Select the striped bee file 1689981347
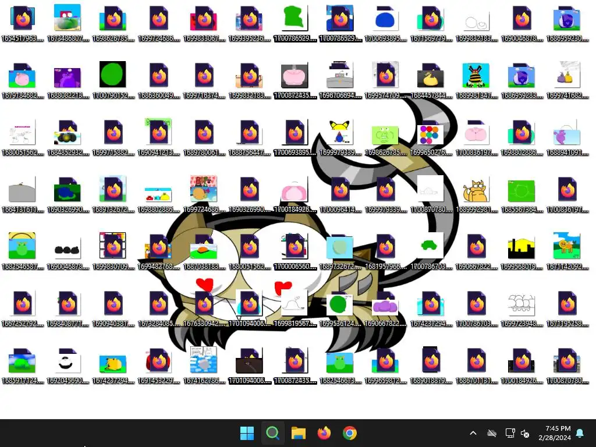The width and height of the screenshot is (596, 447). tap(476, 80)
